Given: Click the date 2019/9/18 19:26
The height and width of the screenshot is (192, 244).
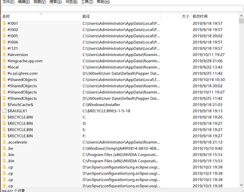Looking at the screenshot, I should pyautogui.click(x=207, y=117).
